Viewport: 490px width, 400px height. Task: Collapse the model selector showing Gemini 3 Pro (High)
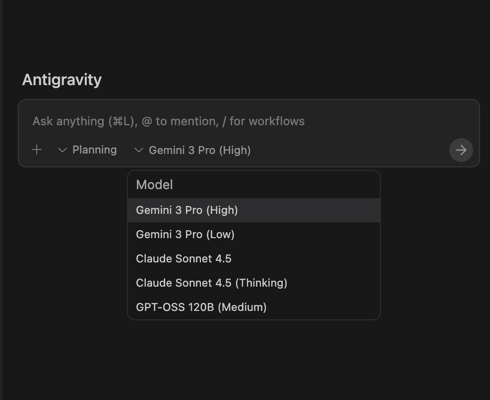point(199,150)
